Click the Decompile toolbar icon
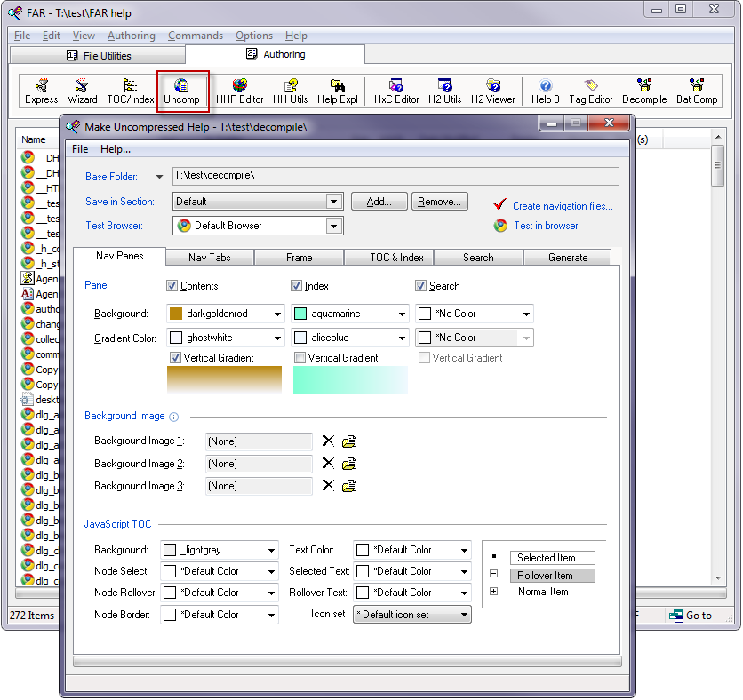 643,91
